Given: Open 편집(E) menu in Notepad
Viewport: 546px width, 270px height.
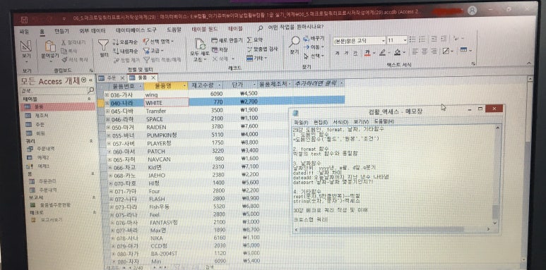Looking at the screenshot, I should (x=321, y=123).
